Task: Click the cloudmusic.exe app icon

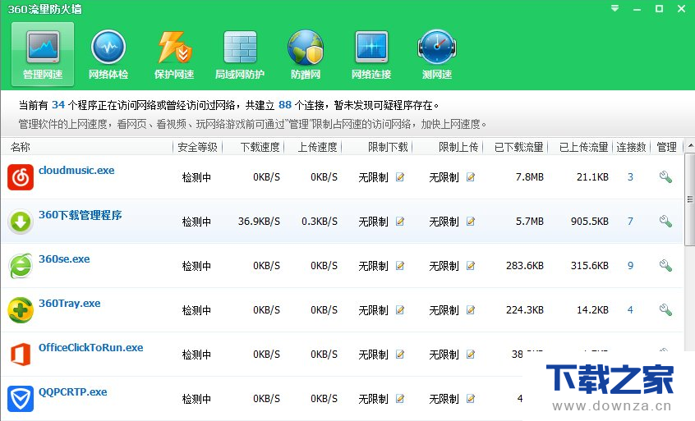Action: pyautogui.click(x=21, y=177)
